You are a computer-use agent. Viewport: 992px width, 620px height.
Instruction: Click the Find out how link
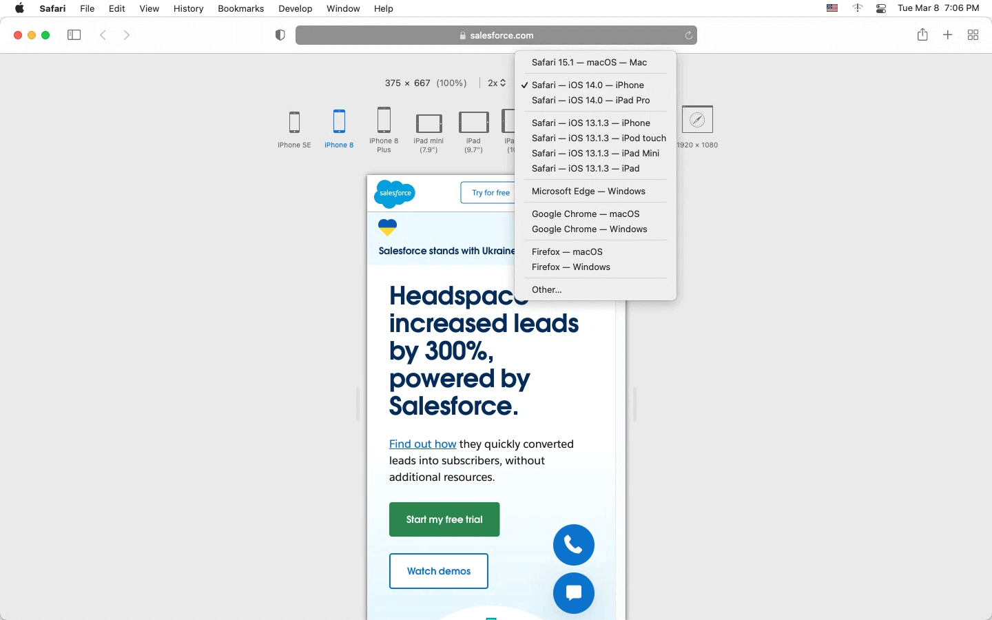click(422, 444)
